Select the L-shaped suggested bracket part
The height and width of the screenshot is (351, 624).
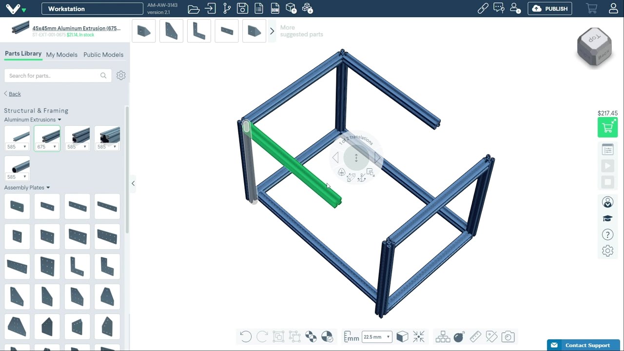(199, 31)
